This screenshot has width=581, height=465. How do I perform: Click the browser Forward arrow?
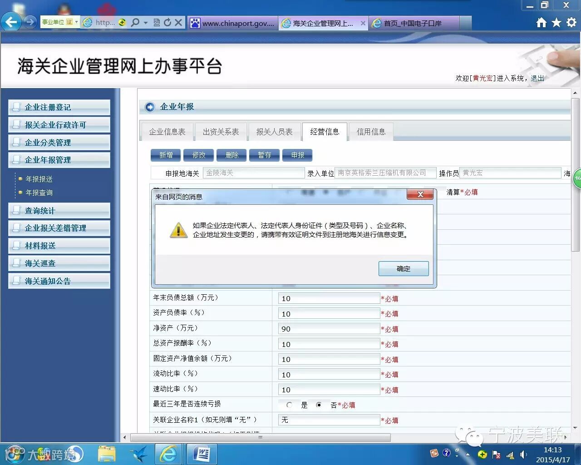(30, 22)
